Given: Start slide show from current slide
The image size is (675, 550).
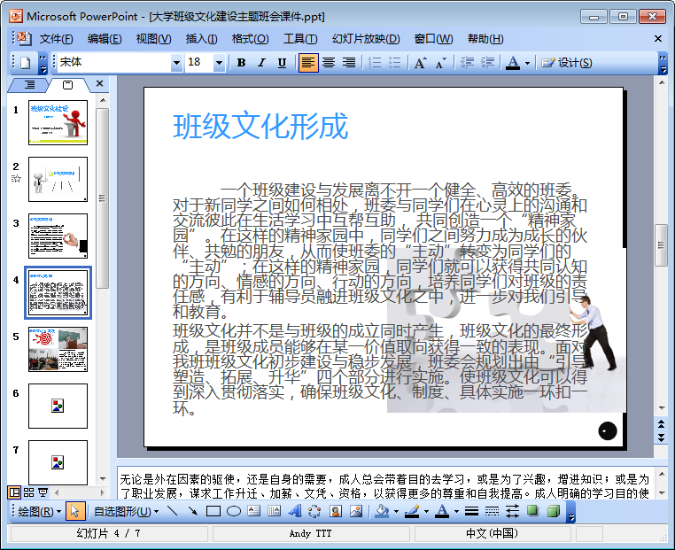Looking at the screenshot, I should [43, 492].
